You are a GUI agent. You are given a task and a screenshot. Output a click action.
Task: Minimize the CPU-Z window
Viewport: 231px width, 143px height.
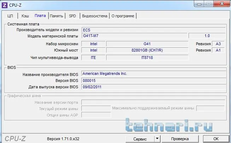click(x=199, y=4)
